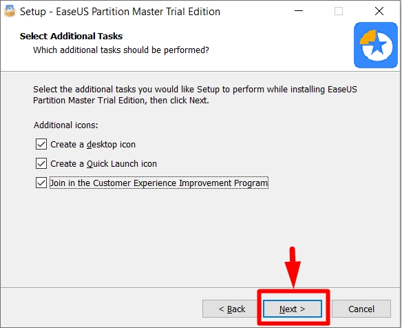Cancel the installation with Cancel button

[x=361, y=309]
